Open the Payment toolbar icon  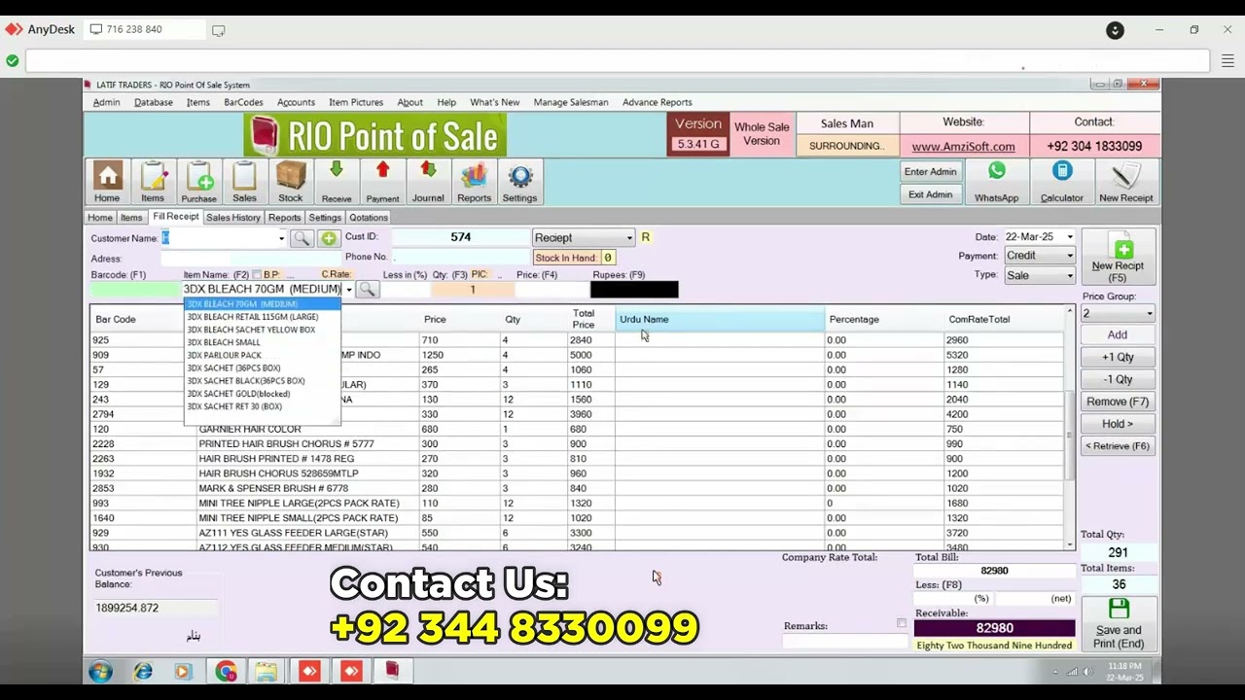click(382, 182)
